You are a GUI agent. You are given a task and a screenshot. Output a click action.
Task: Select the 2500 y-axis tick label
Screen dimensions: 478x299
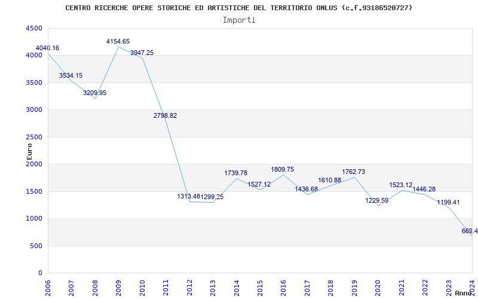click(x=34, y=138)
